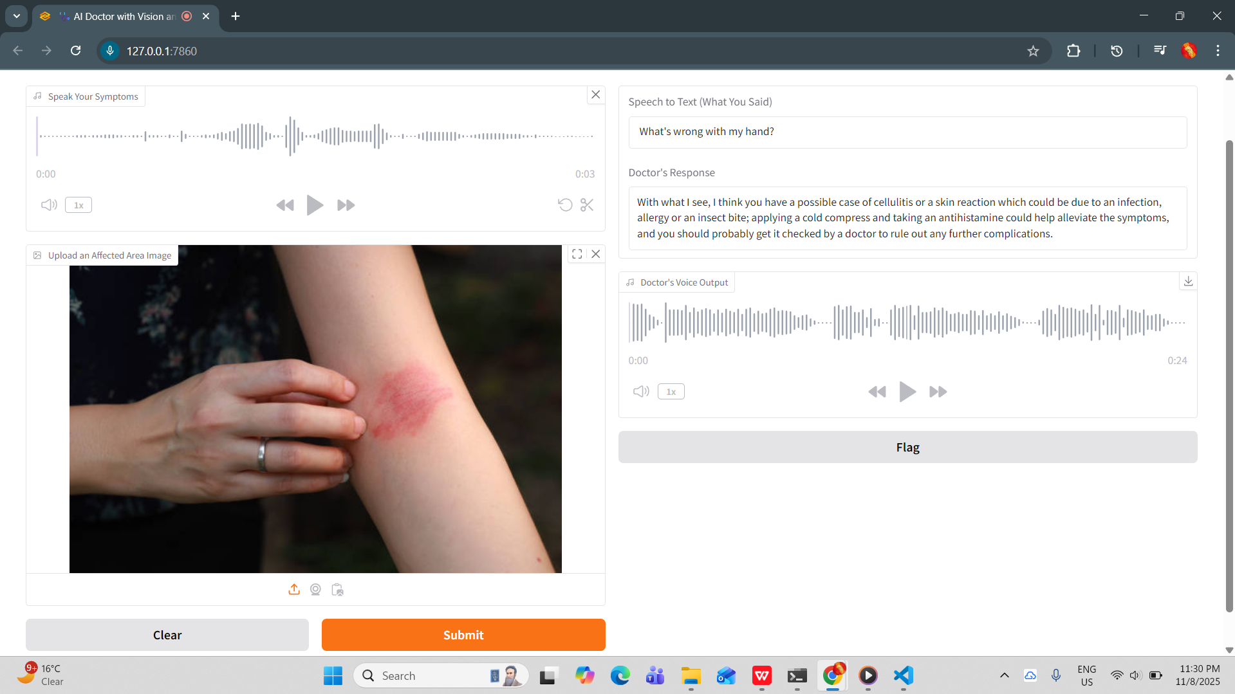This screenshot has height=694, width=1235.
Task: Fast-forward the symptoms audio recording
Action: coord(346,205)
